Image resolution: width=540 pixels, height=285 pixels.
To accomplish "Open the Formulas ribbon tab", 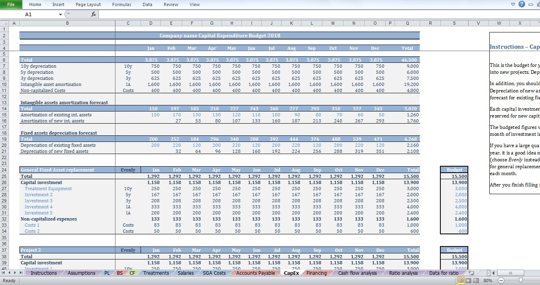I will click(122, 4).
